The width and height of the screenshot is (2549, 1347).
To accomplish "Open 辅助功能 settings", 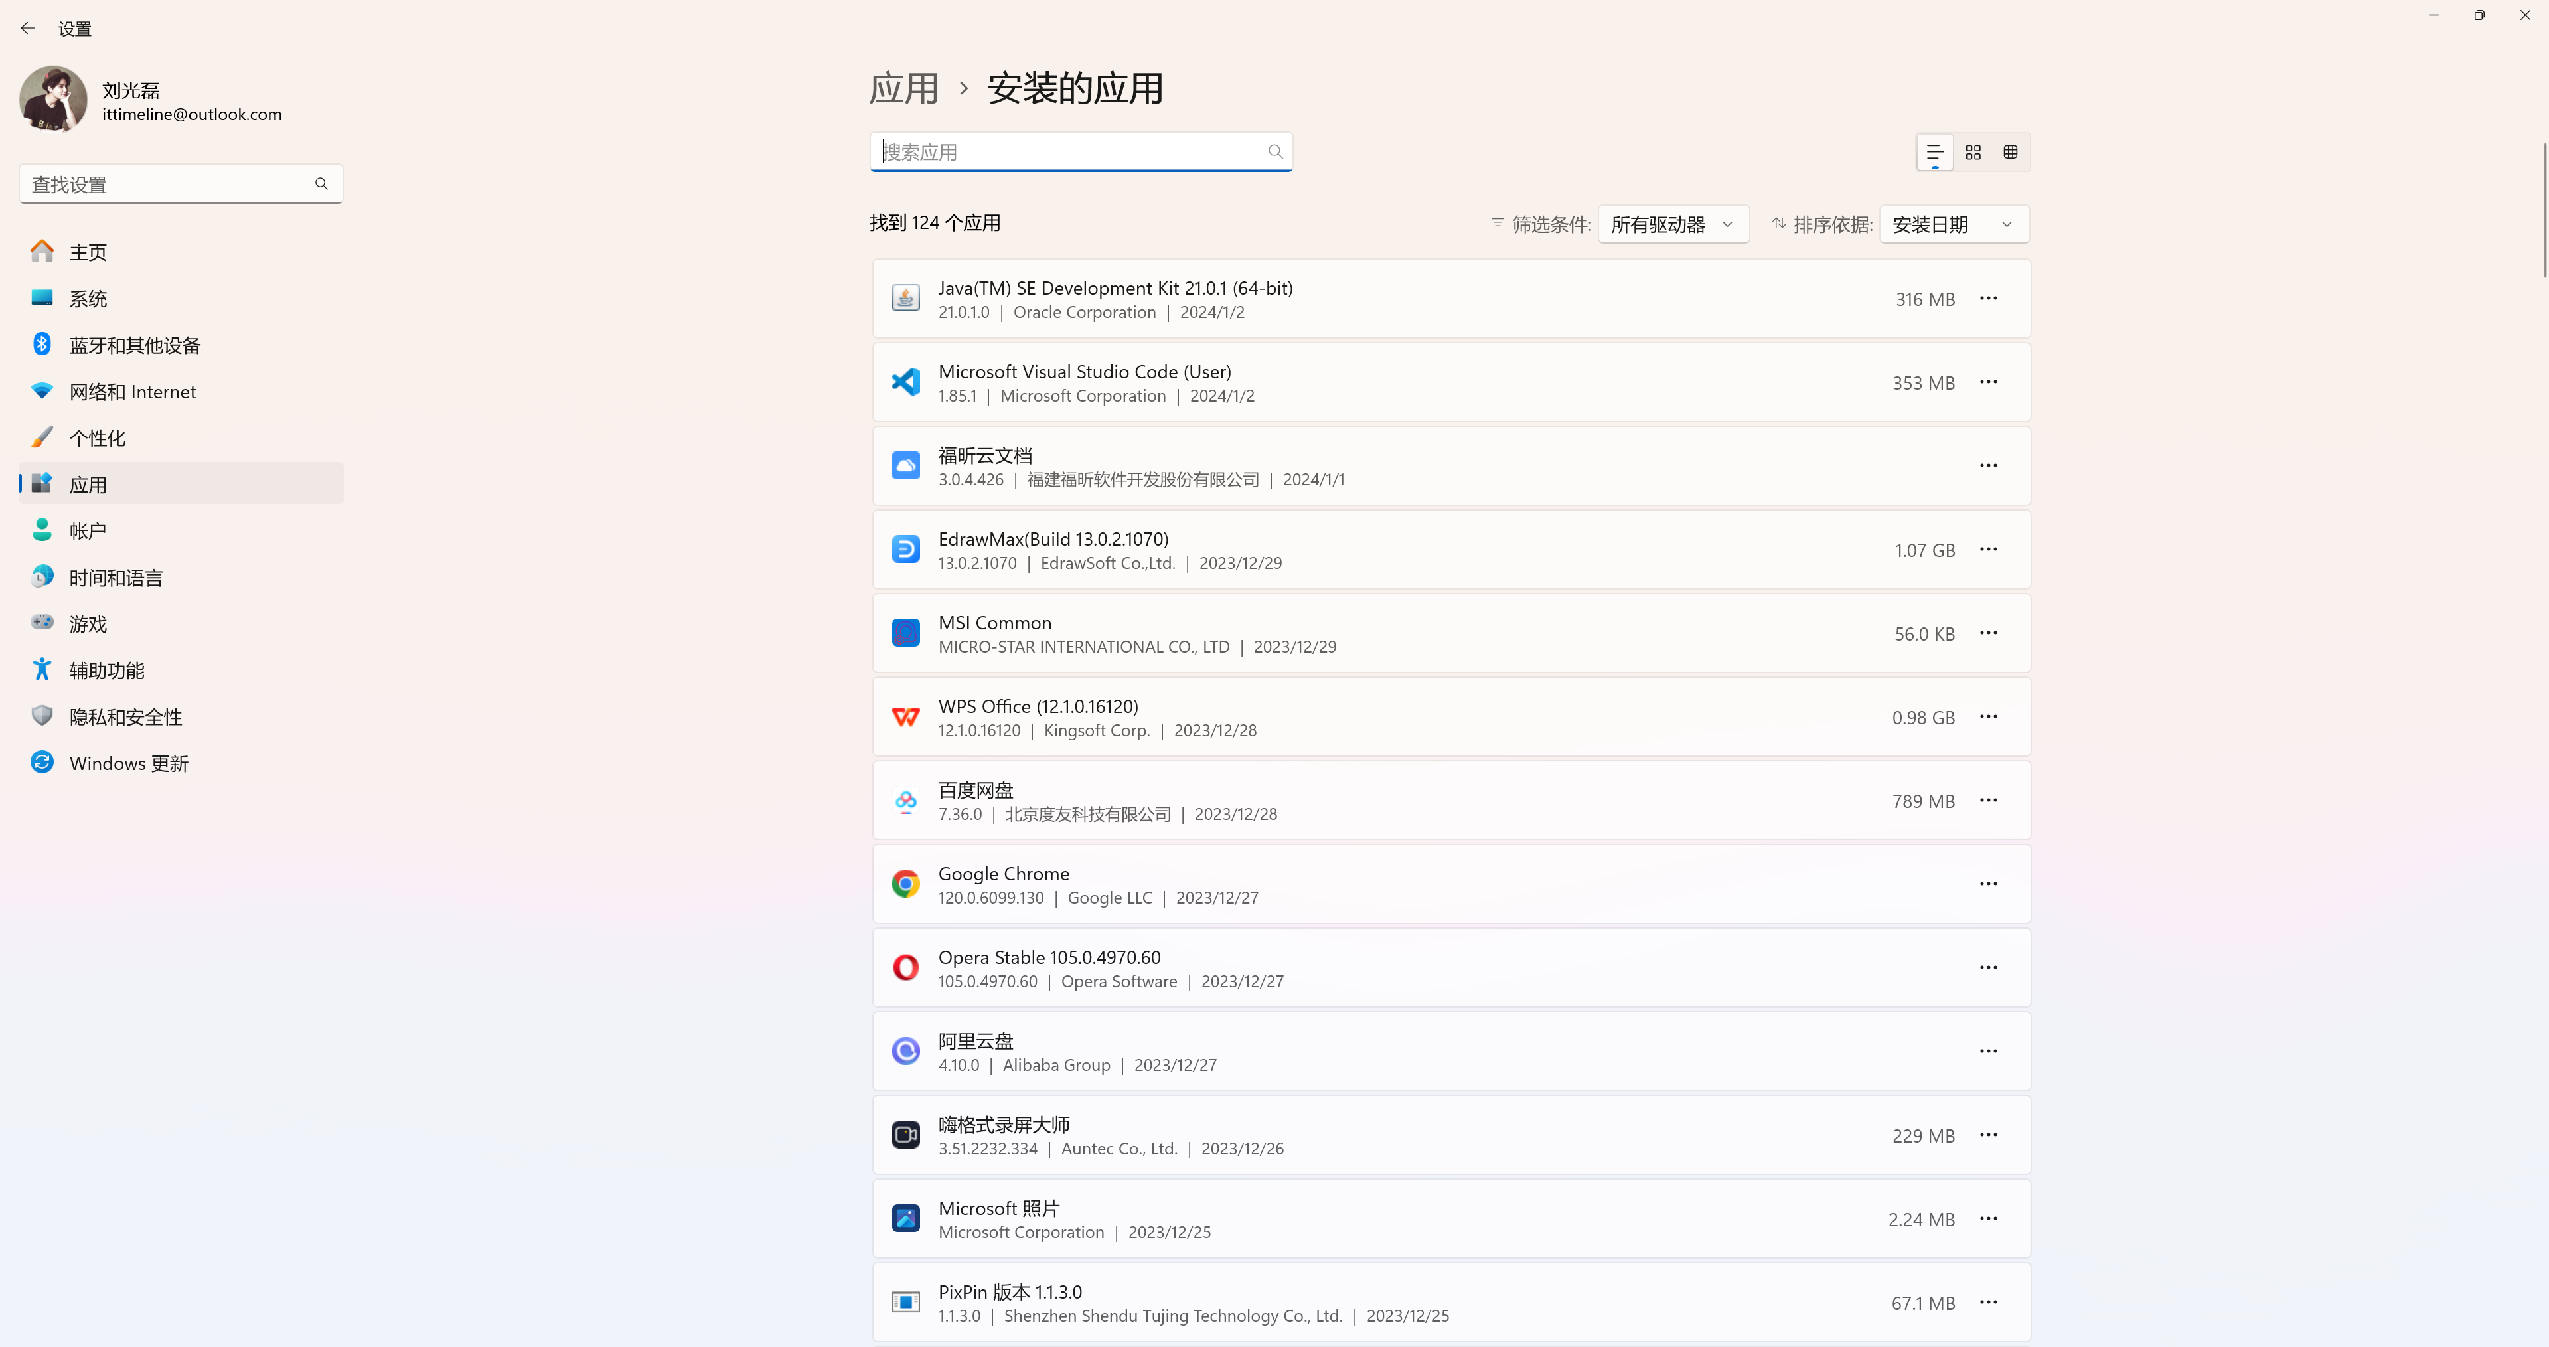I will 181,670.
